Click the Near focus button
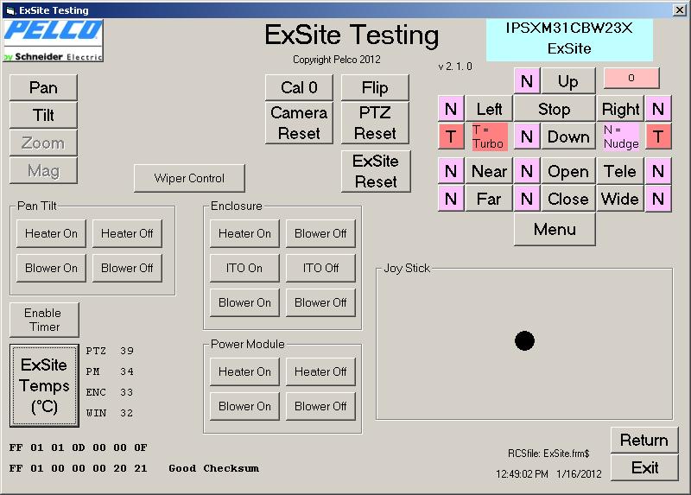 (x=489, y=171)
